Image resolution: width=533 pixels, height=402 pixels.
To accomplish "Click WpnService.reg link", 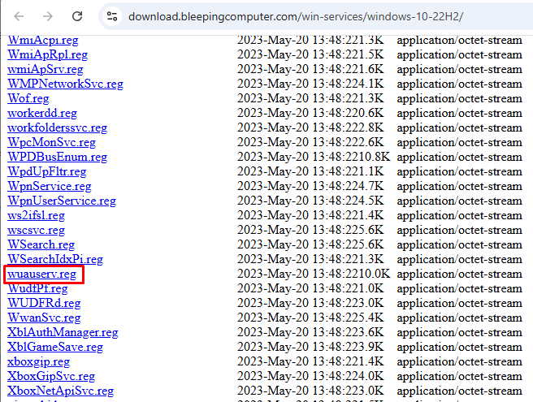I will point(50,186).
